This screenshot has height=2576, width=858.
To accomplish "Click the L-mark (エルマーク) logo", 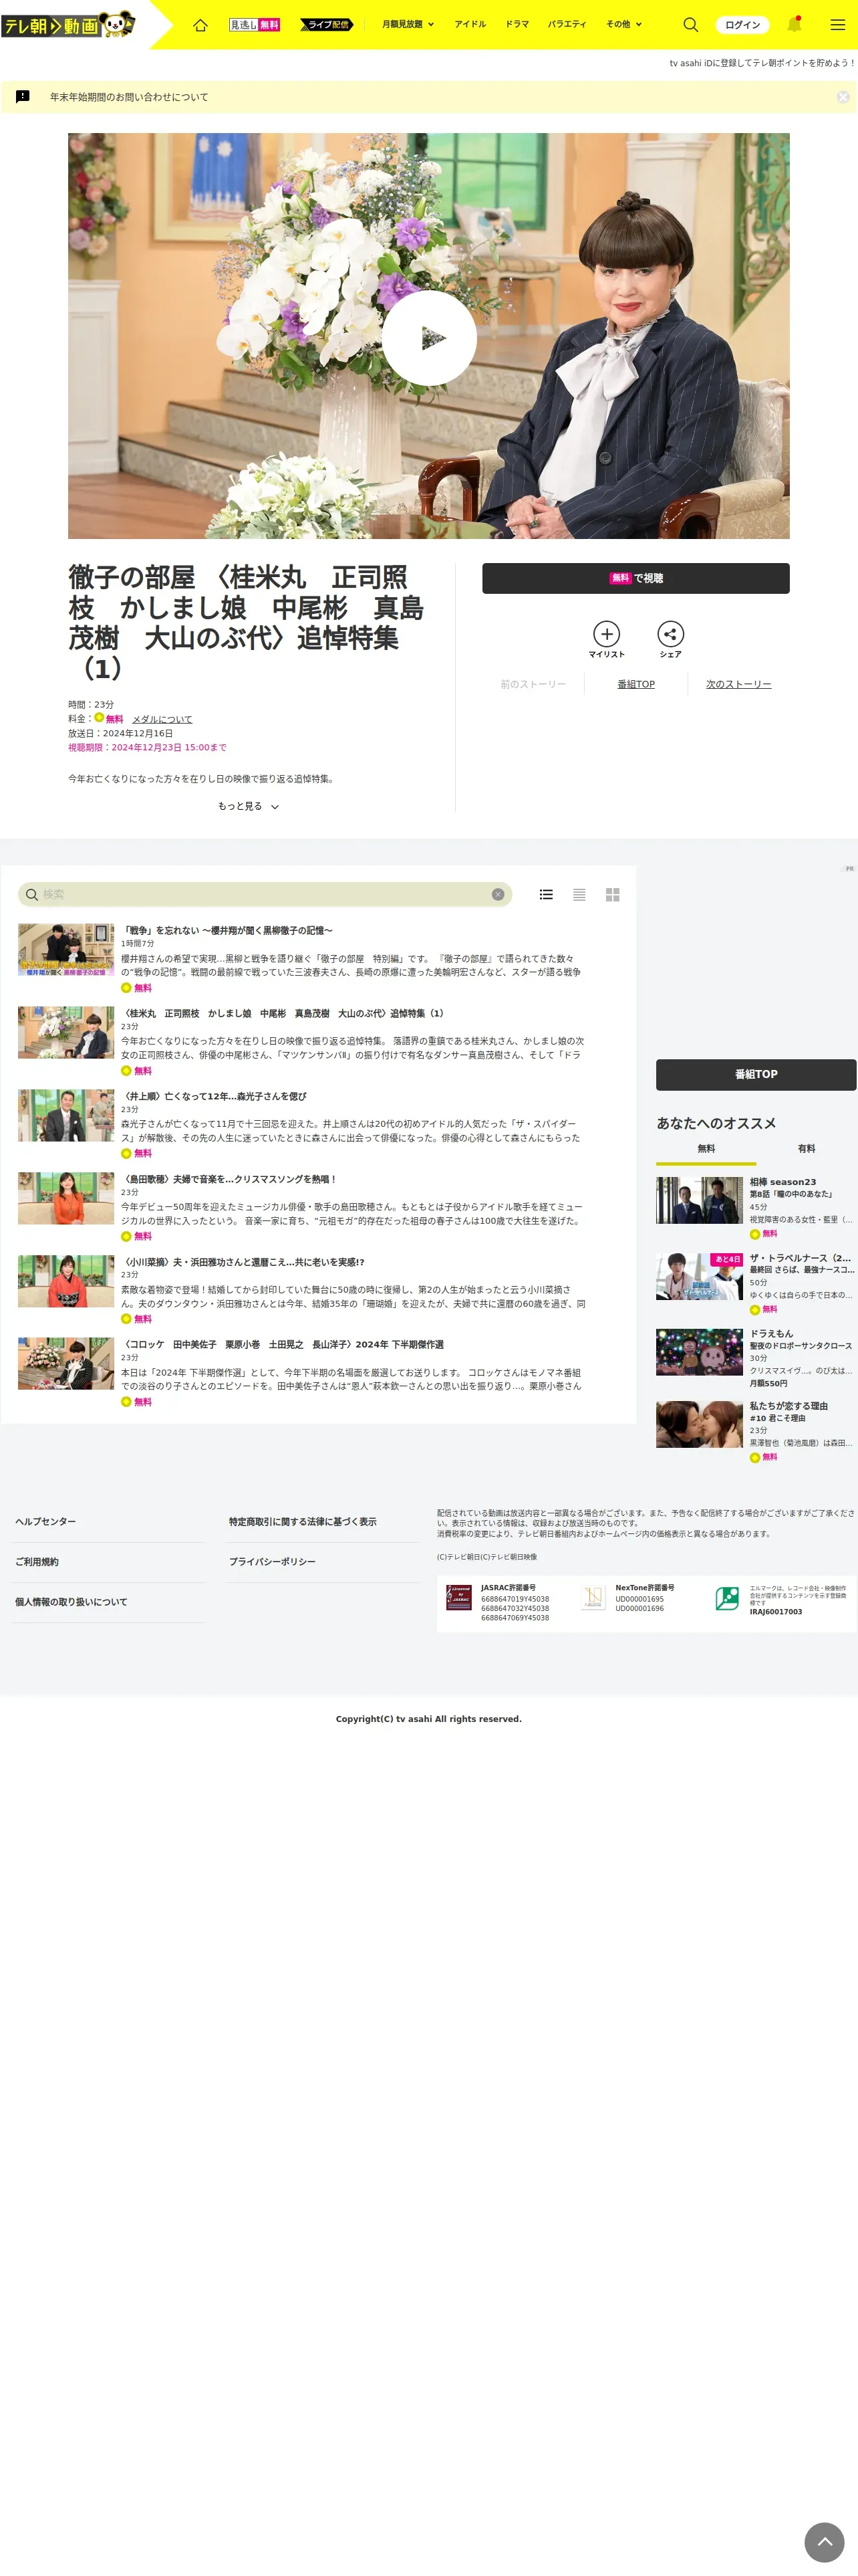I will point(727,1598).
